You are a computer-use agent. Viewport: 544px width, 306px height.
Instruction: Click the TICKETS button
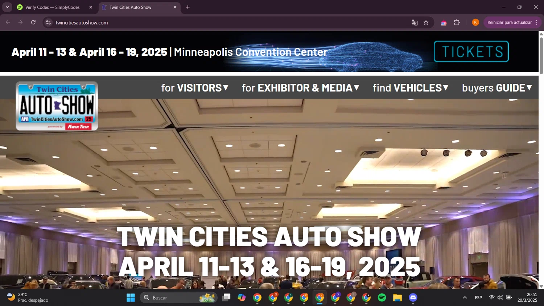click(471, 51)
